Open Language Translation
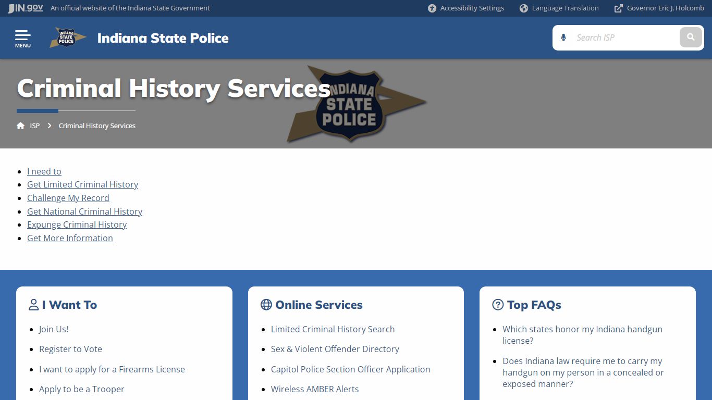This screenshot has width=712, height=400. pyautogui.click(x=565, y=8)
